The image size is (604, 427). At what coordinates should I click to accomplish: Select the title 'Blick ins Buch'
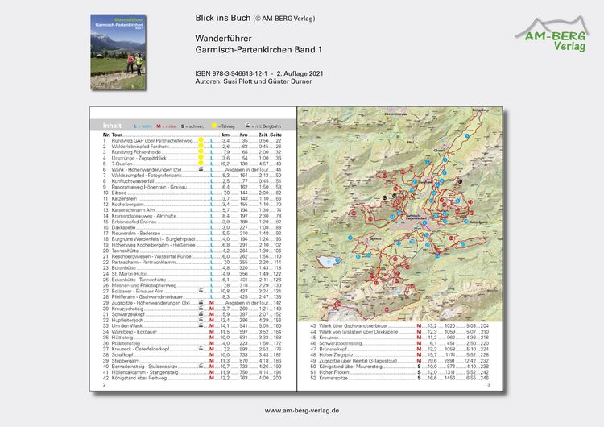pos(222,18)
